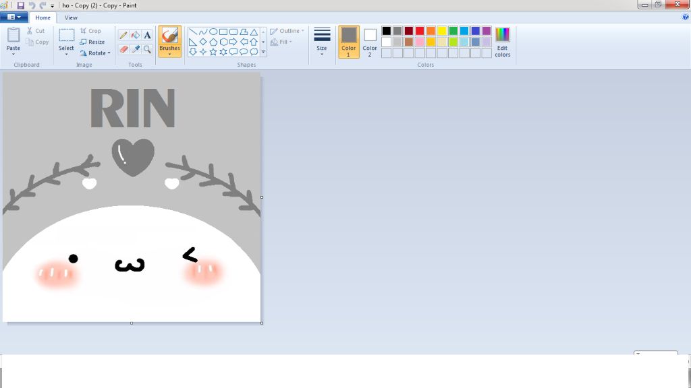Click the Cut button
The height and width of the screenshot is (388, 691).
pos(35,31)
